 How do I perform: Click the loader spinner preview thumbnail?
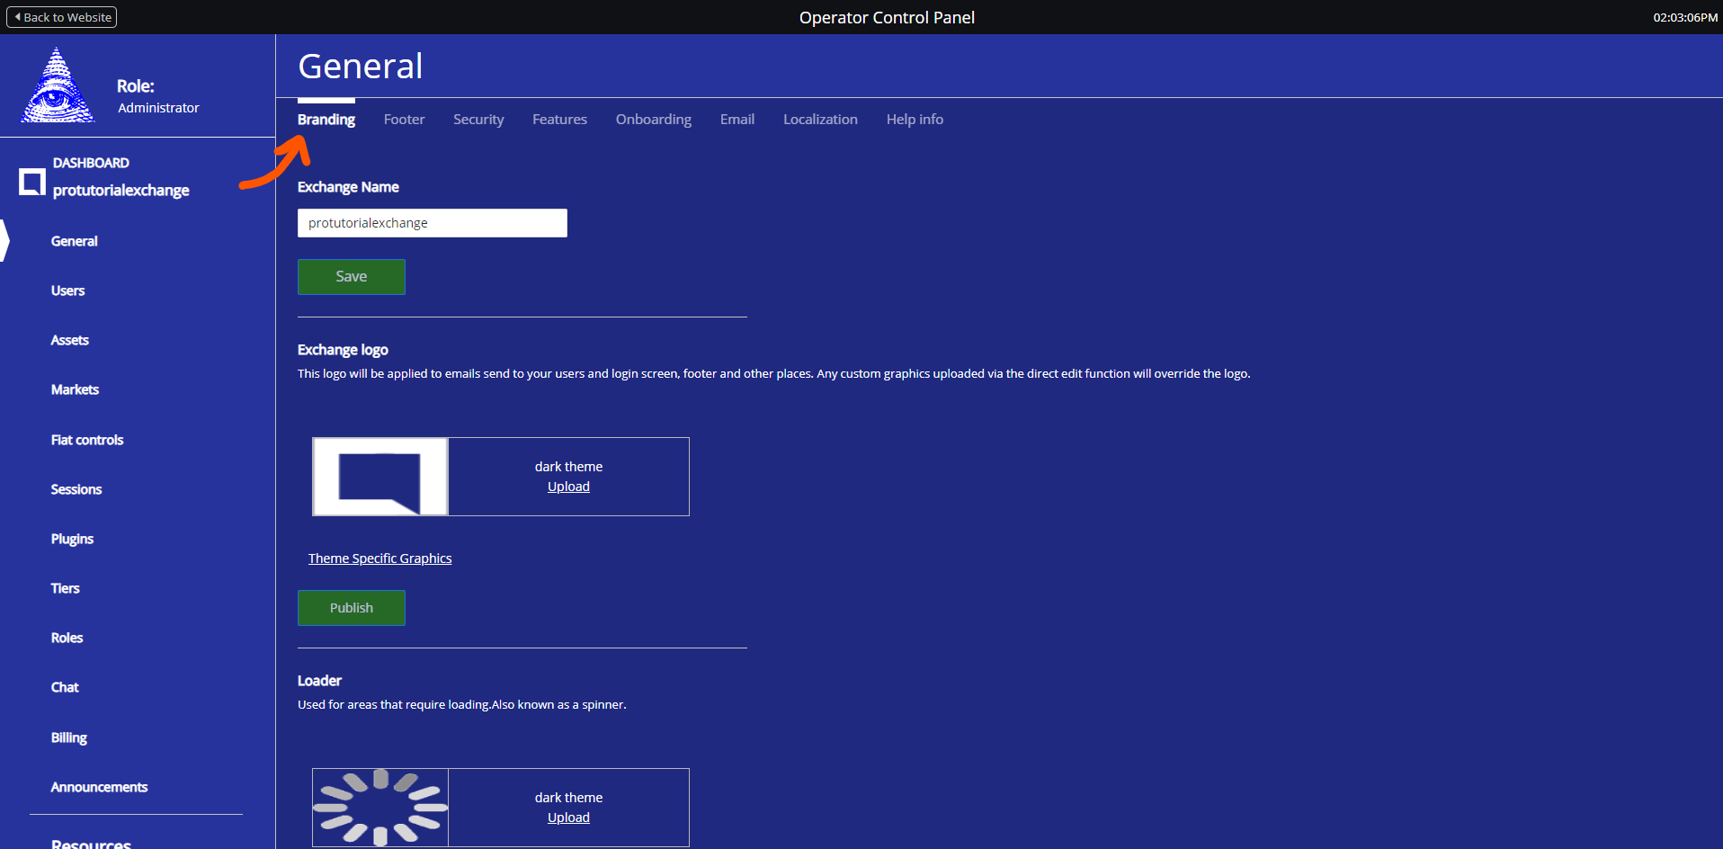tap(380, 808)
